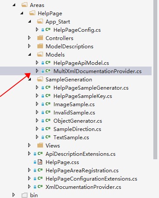Expand the Views folder arrow

click(29, 145)
